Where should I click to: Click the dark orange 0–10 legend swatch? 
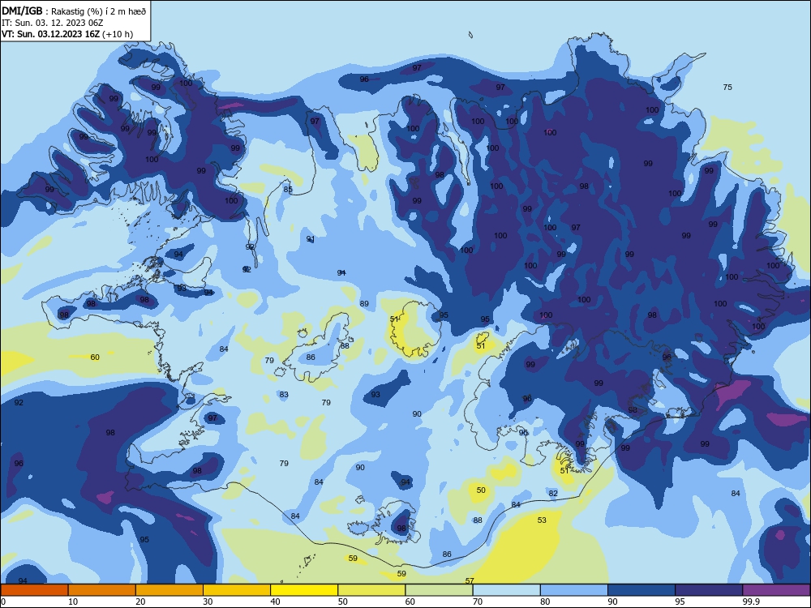coord(34,590)
